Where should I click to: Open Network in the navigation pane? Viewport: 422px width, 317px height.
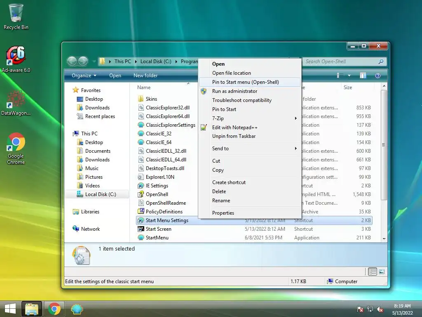click(x=86, y=229)
